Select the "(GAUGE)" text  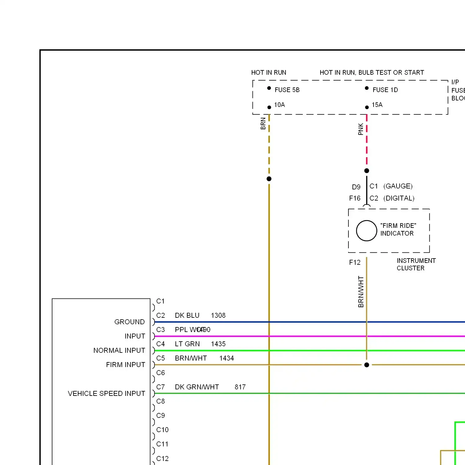pos(398,186)
